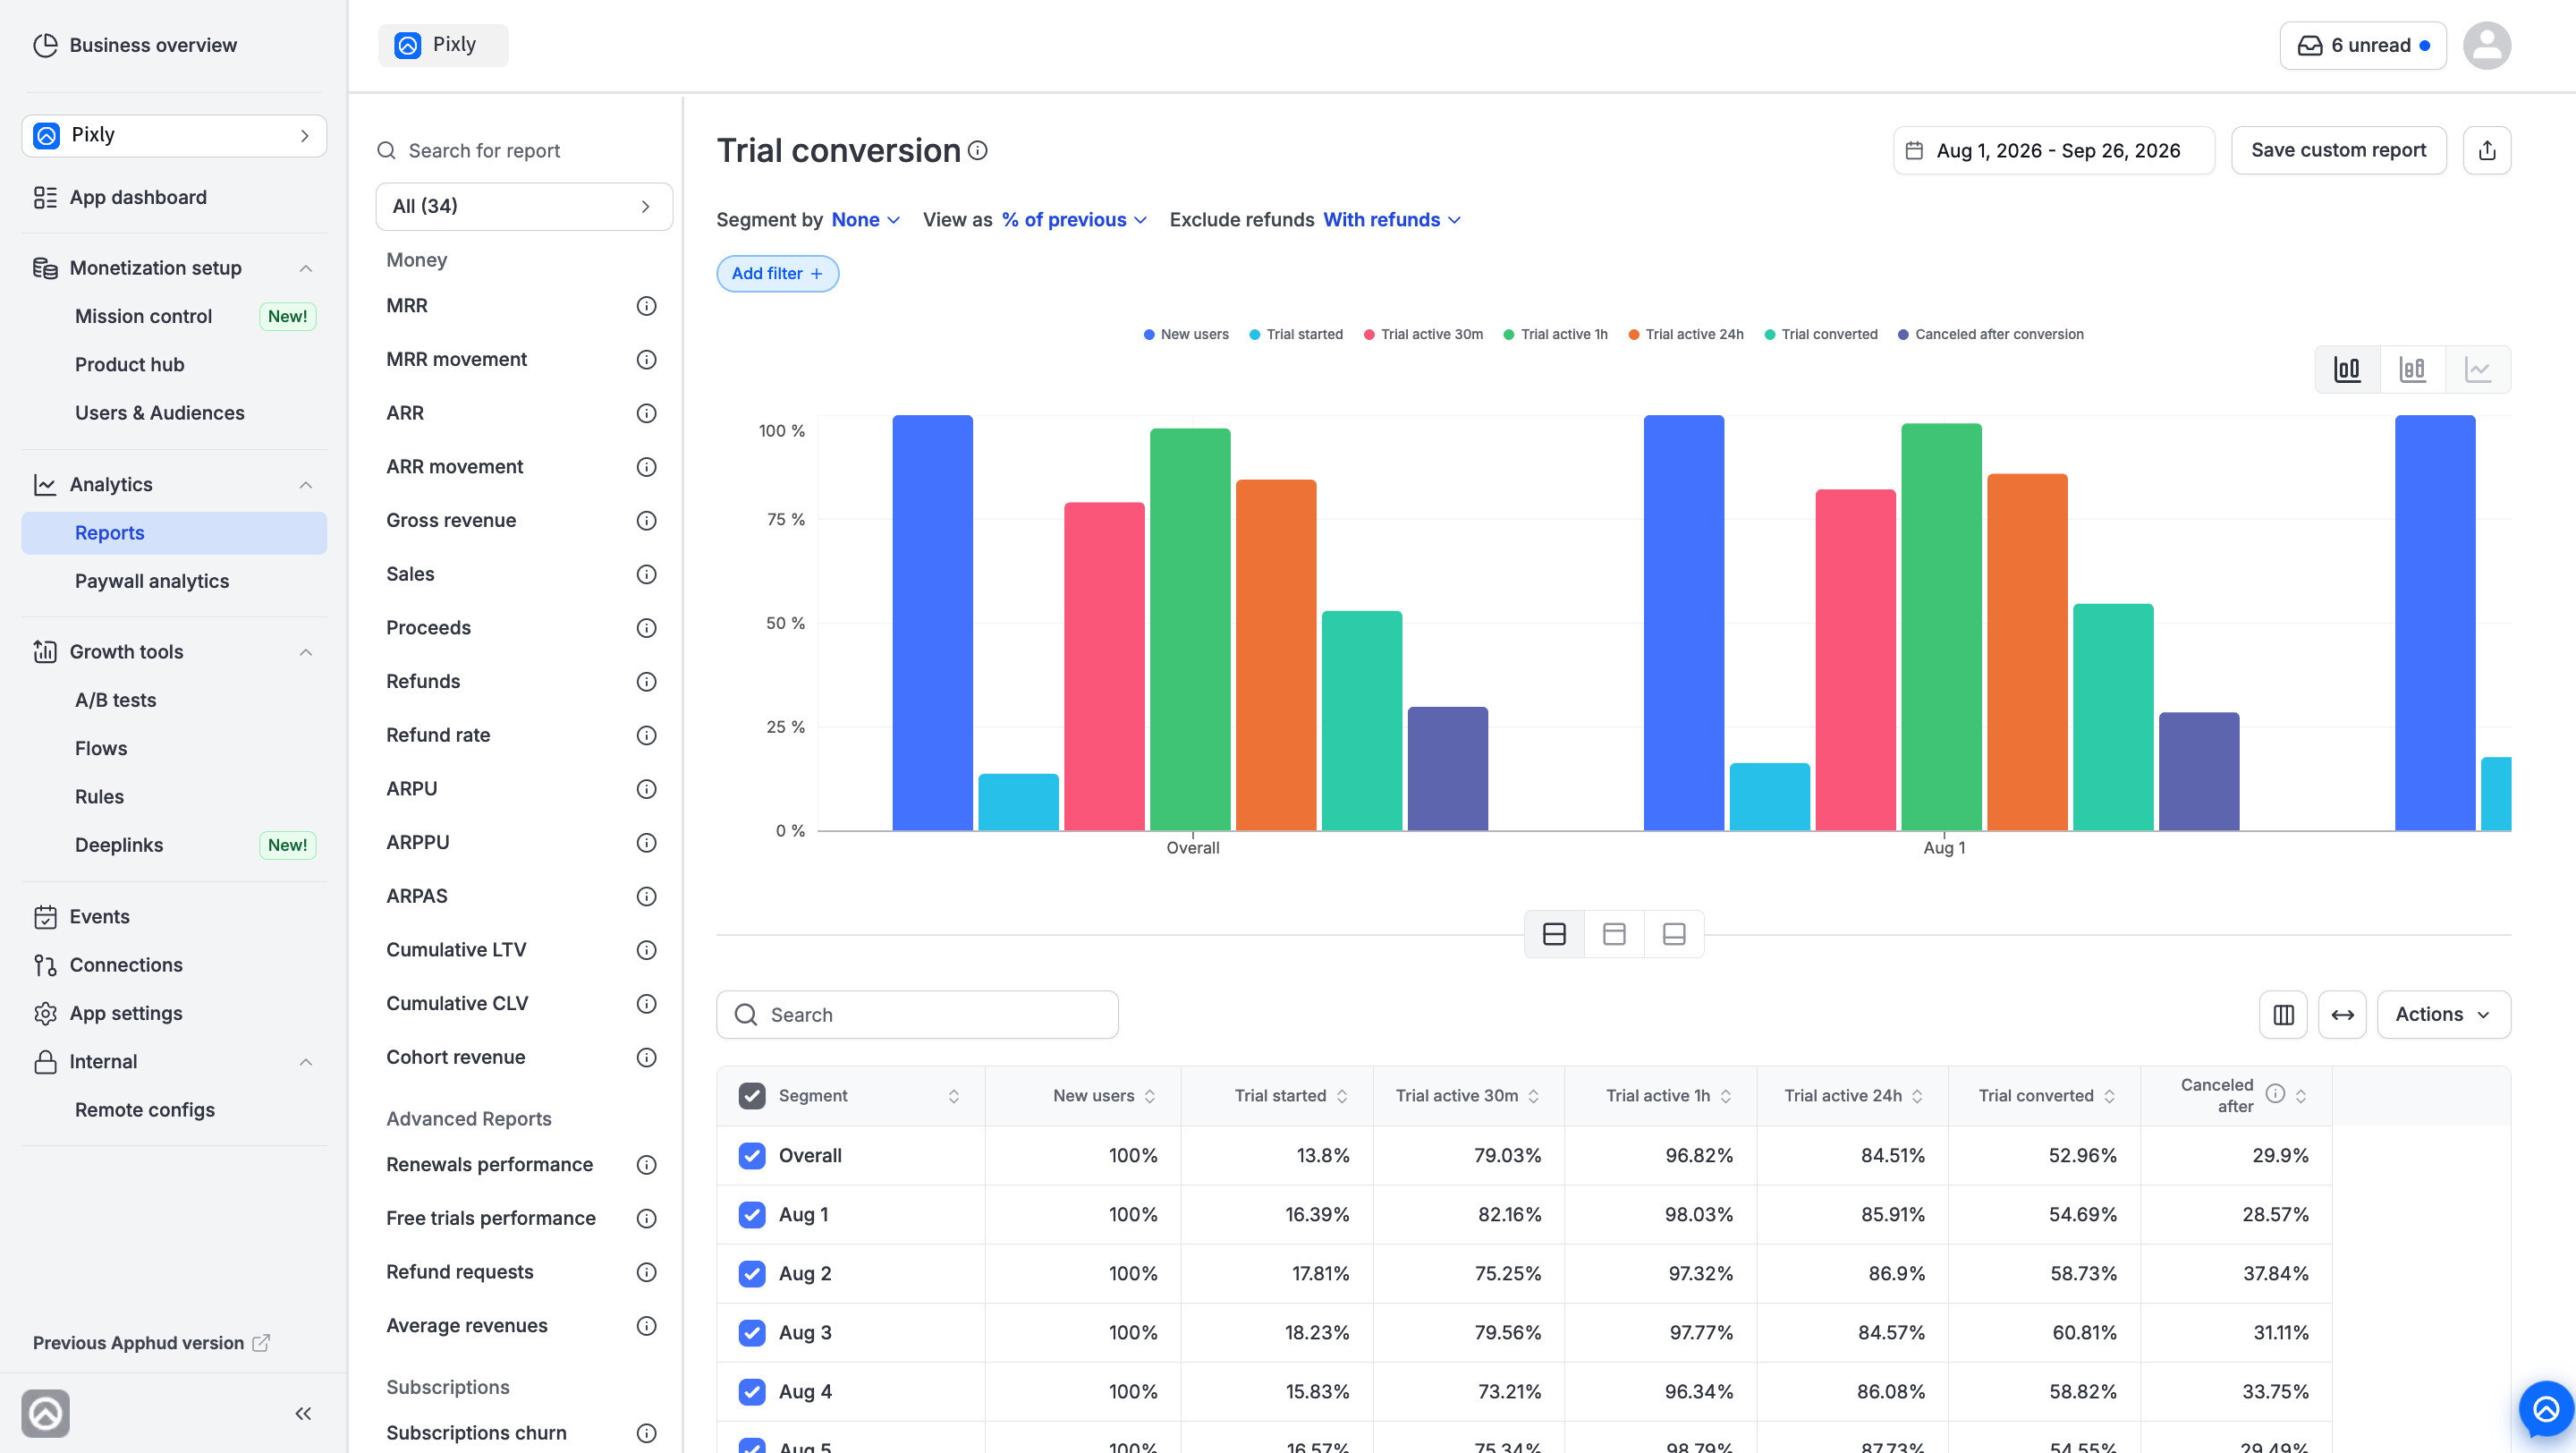This screenshot has height=1453, width=2576.
Task: Toggle the select-all Segment checkbox
Action: click(752, 1096)
